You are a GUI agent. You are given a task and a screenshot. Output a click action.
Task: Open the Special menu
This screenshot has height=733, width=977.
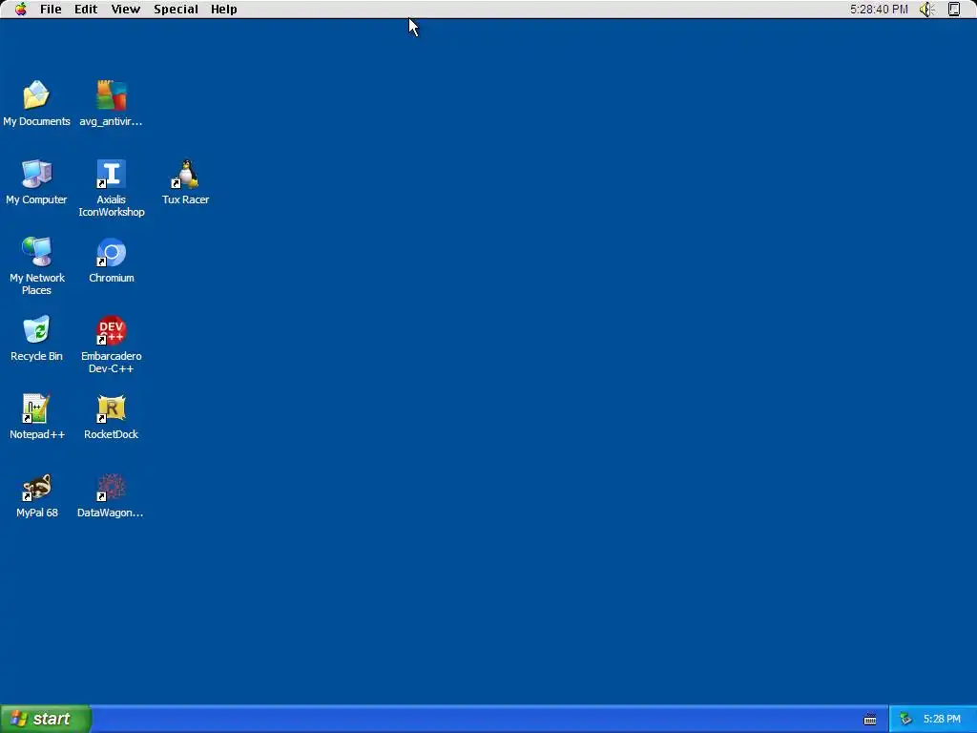coord(176,10)
